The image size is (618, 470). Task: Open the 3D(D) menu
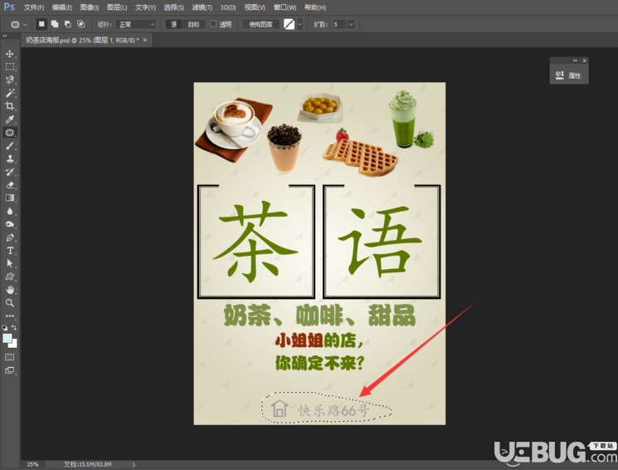tap(228, 7)
